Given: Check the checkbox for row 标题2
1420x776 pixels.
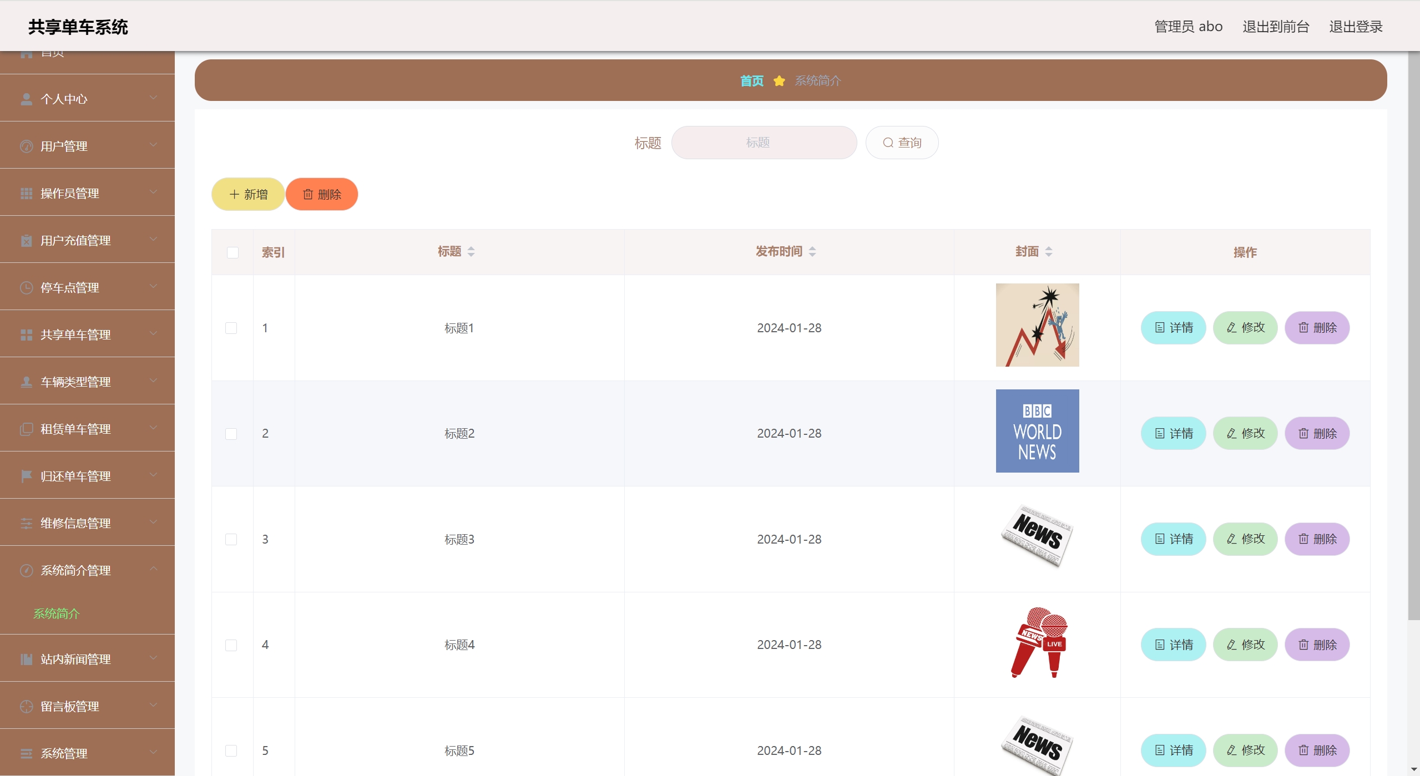Looking at the screenshot, I should pyautogui.click(x=231, y=434).
